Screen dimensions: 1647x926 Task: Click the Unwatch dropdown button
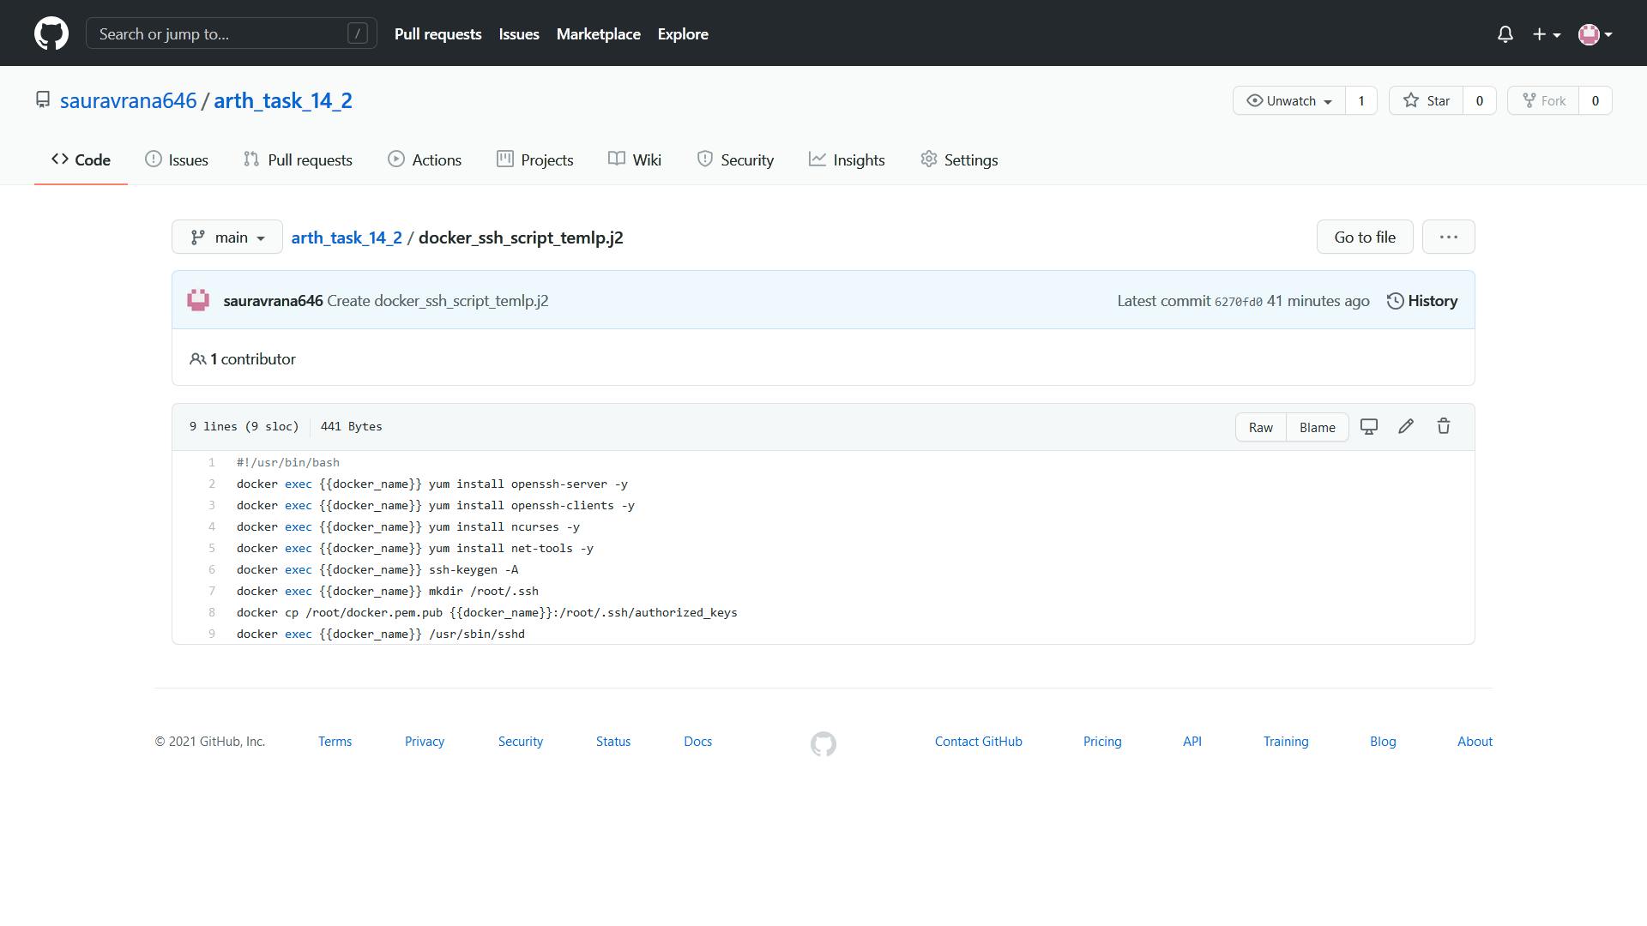coord(1288,100)
